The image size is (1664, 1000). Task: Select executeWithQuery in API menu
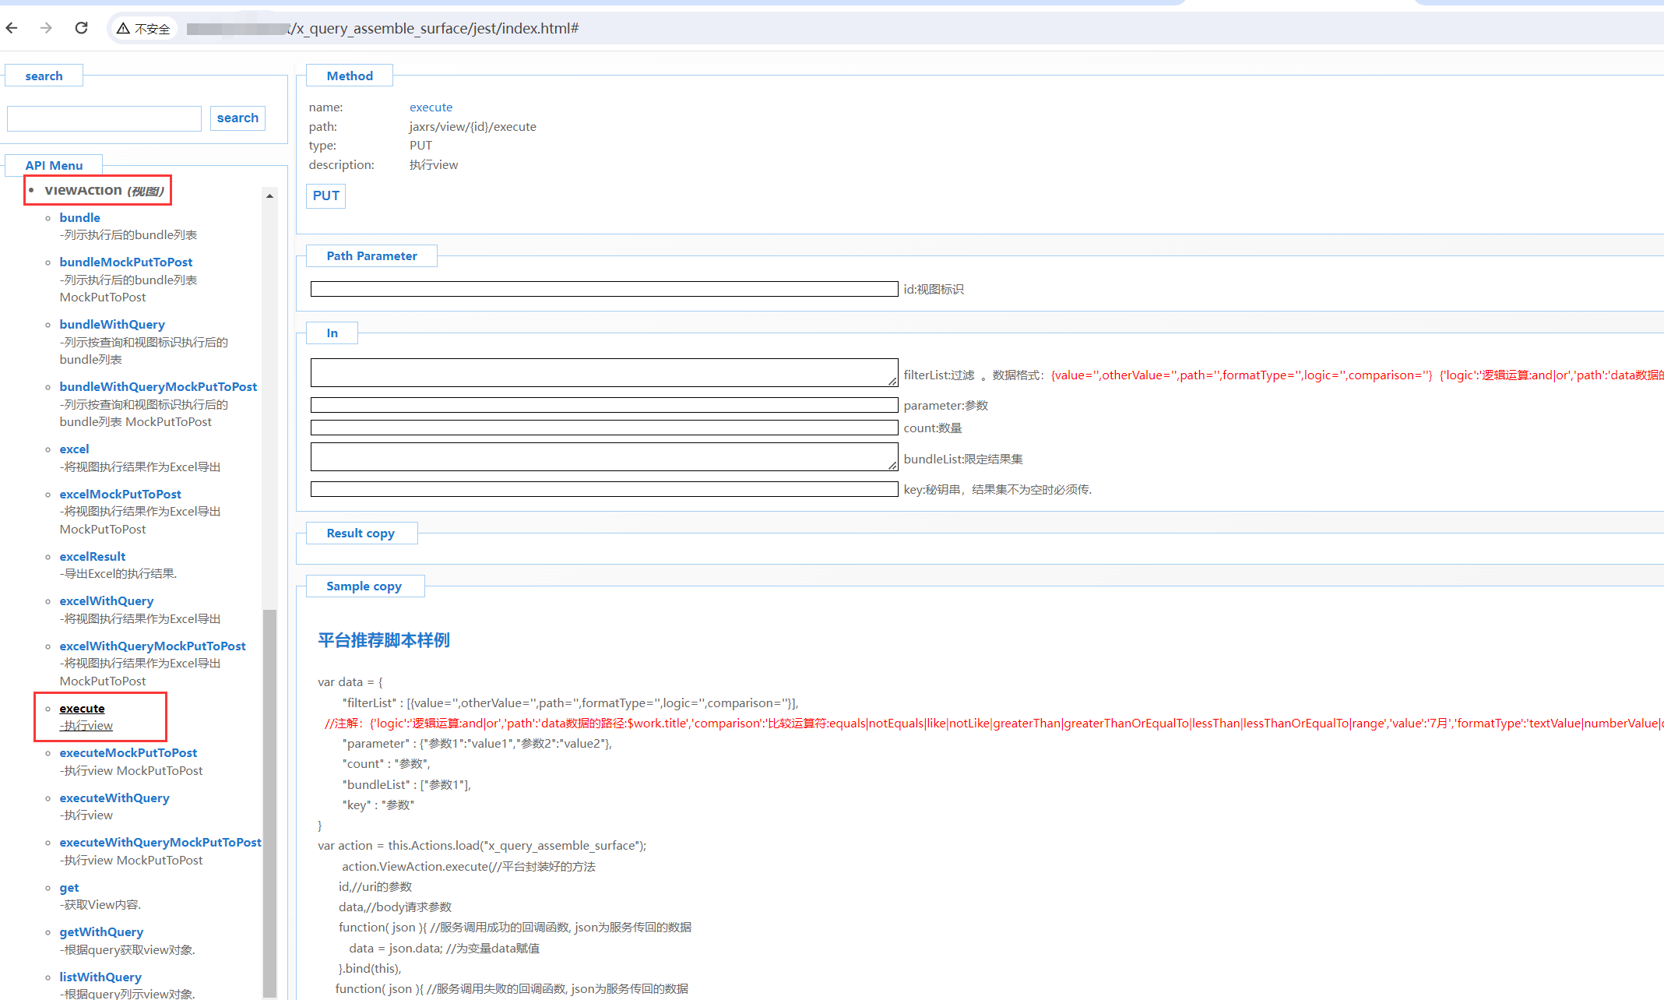[x=114, y=798]
